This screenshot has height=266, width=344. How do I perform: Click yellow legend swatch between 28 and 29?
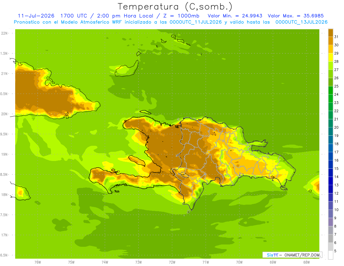point(331,57)
